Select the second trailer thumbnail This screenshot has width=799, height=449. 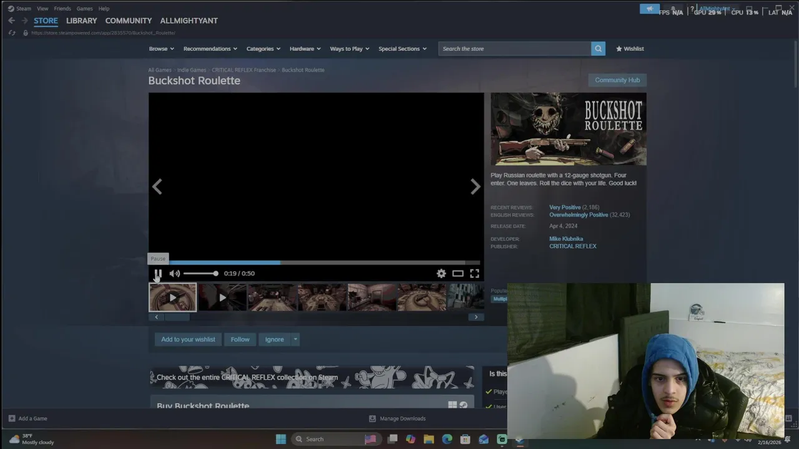tap(222, 297)
